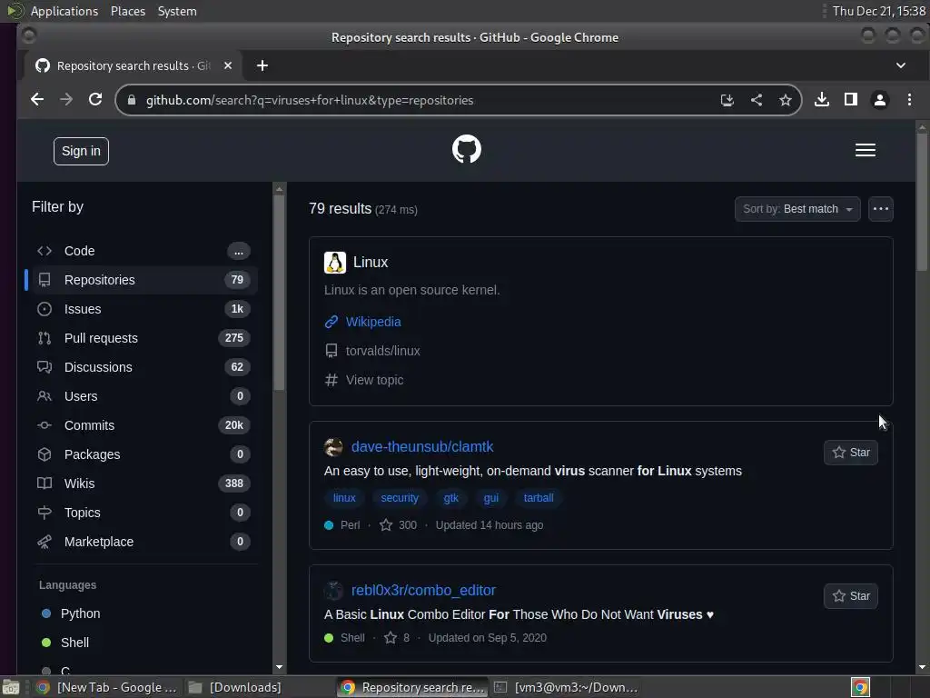Open Chrome three-dot menu
This screenshot has height=698, width=930.
pyautogui.click(x=909, y=100)
